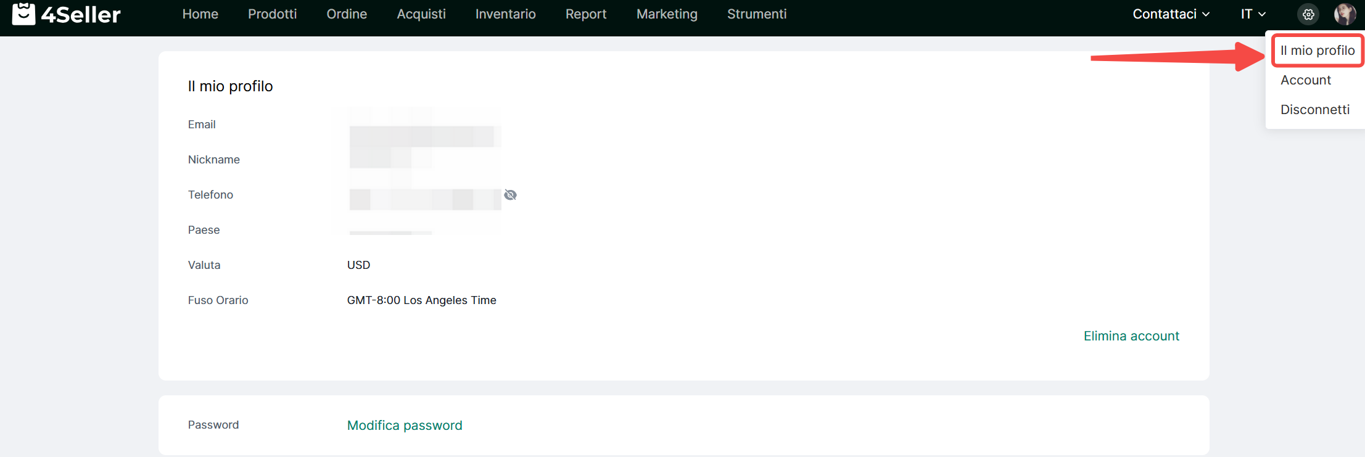Click the 4Seller logo icon
Viewport: 1365px width, 457px height.
point(23,14)
